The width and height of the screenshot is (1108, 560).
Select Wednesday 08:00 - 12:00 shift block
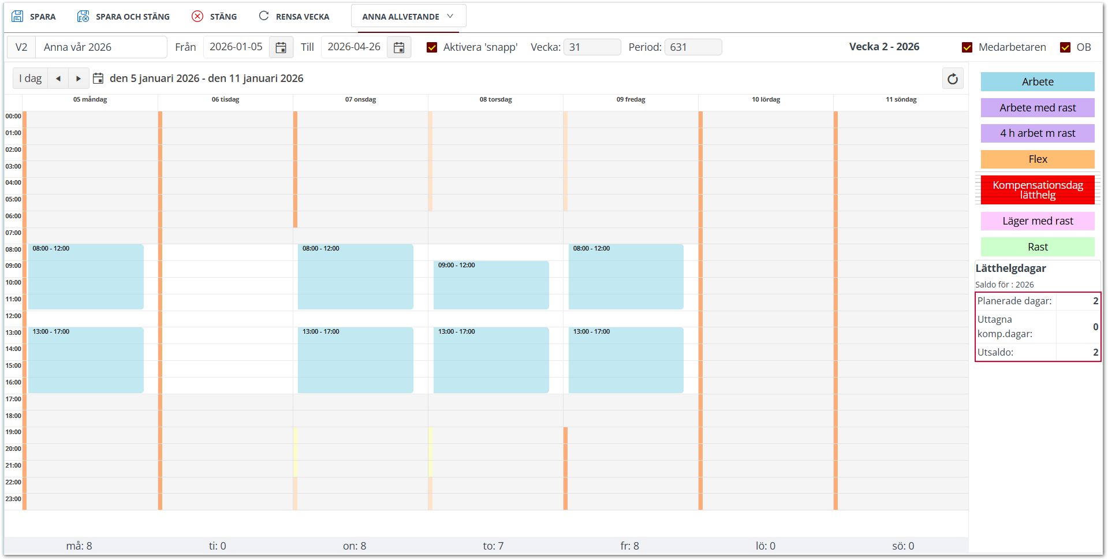(x=356, y=277)
